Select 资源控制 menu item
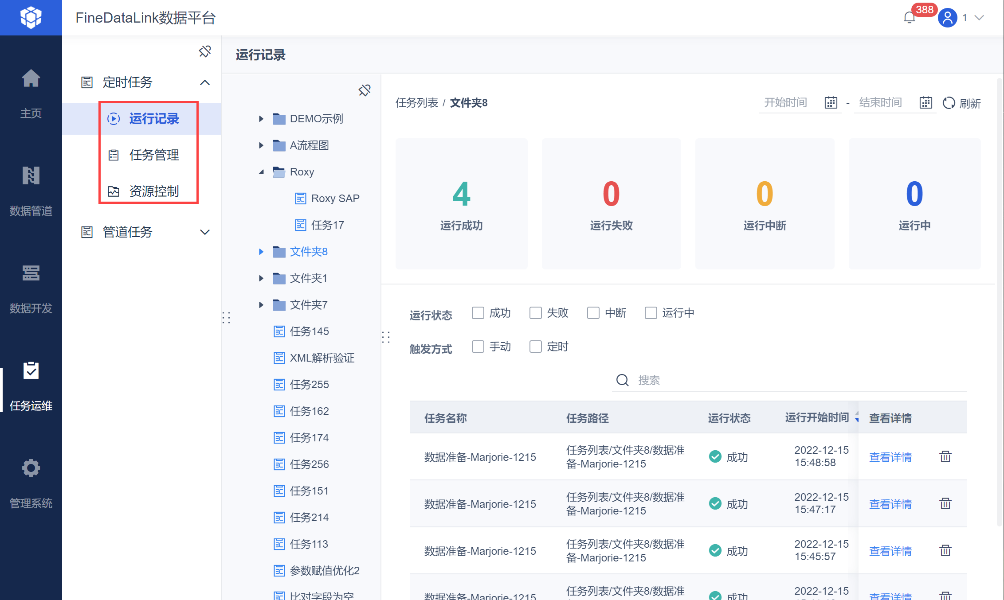This screenshot has height=600, width=1004. 154,191
